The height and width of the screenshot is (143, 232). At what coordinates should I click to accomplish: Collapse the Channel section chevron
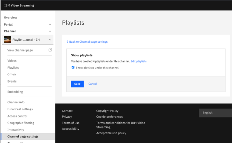coord(50,31)
